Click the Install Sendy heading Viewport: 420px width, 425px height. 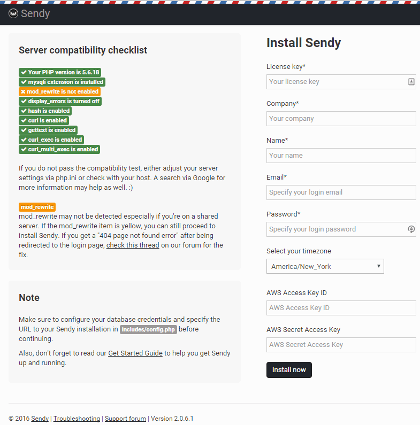click(303, 43)
